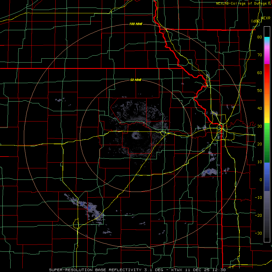Click the KTWX radar site center on the map

tap(136, 136)
